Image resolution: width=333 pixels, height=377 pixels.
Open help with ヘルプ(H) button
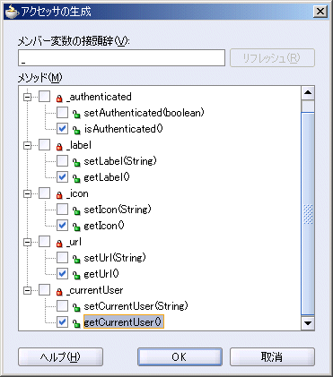[60, 356]
